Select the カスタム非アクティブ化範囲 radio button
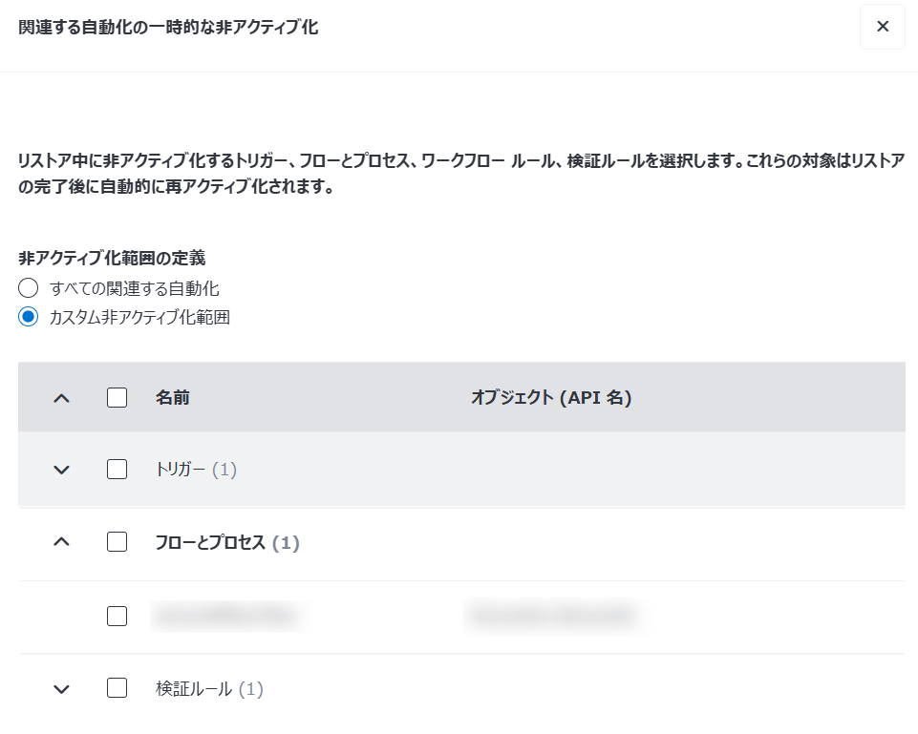The width and height of the screenshot is (918, 734). [27, 315]
